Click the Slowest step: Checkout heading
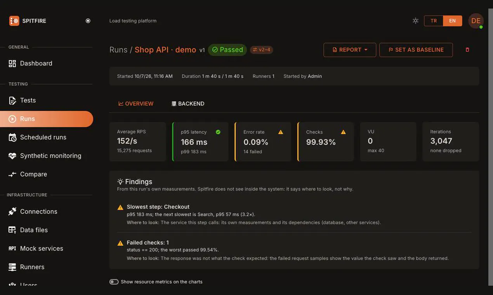Screen dimensions: 493x295 point(158,207)
